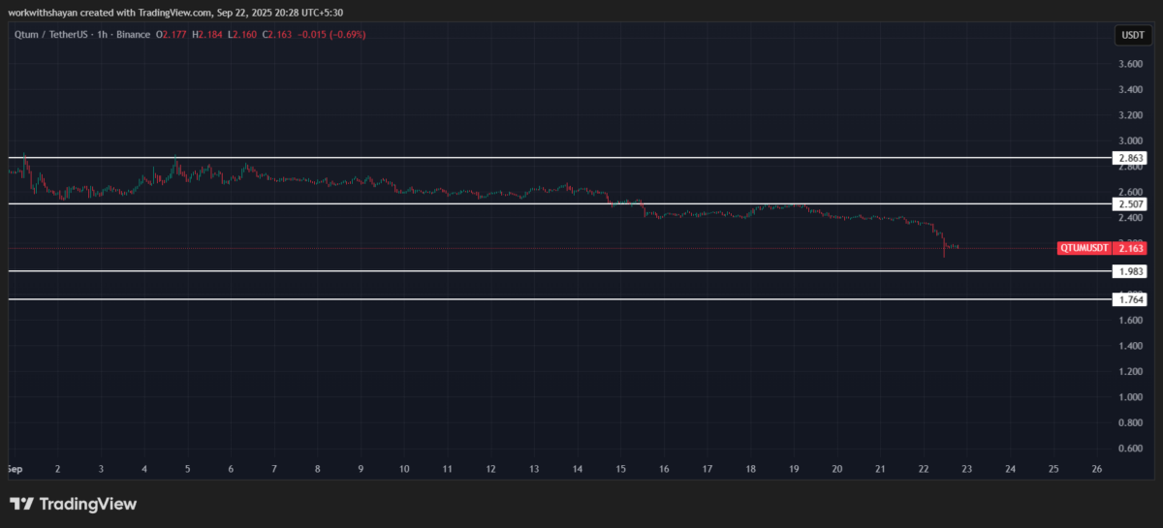Image resolution: width=1163 pixels, height=528 pixels.
Task: Click 3.200 on the price axis
Action: pos(1130,115)
